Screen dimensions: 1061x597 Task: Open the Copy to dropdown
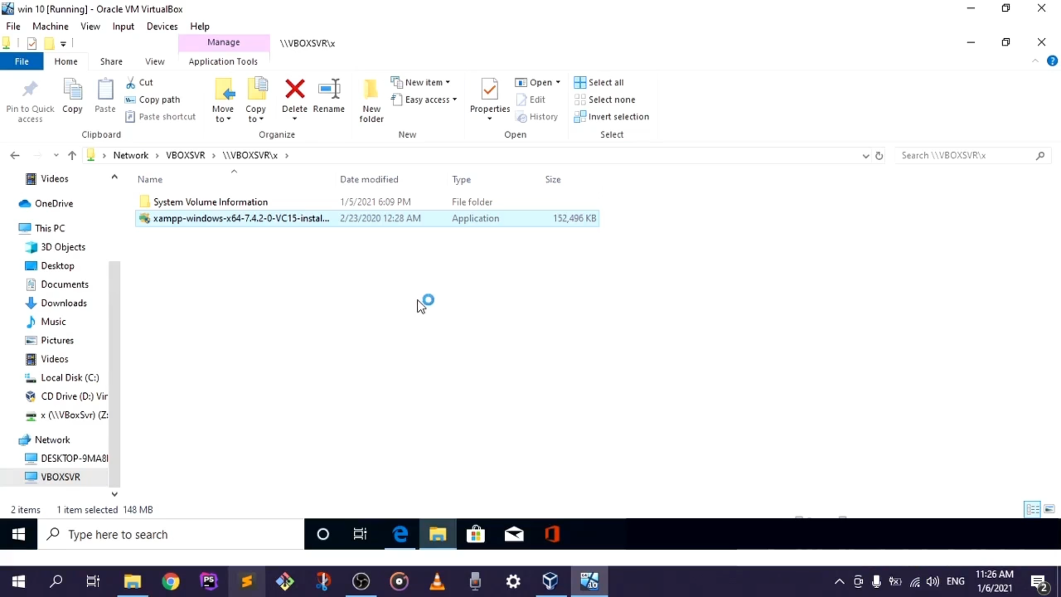[x=256, y=101]
